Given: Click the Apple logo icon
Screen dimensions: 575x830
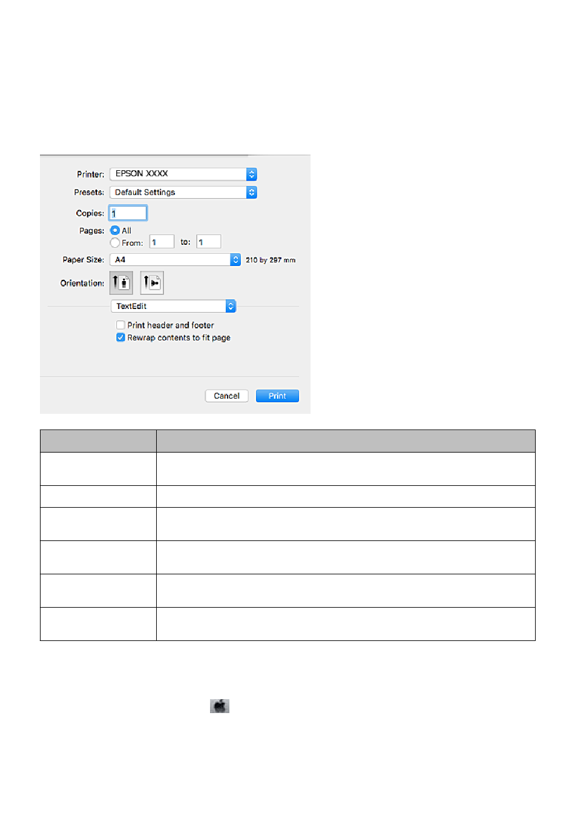Looking at the screenshot, I should click(x=220, y=706).
